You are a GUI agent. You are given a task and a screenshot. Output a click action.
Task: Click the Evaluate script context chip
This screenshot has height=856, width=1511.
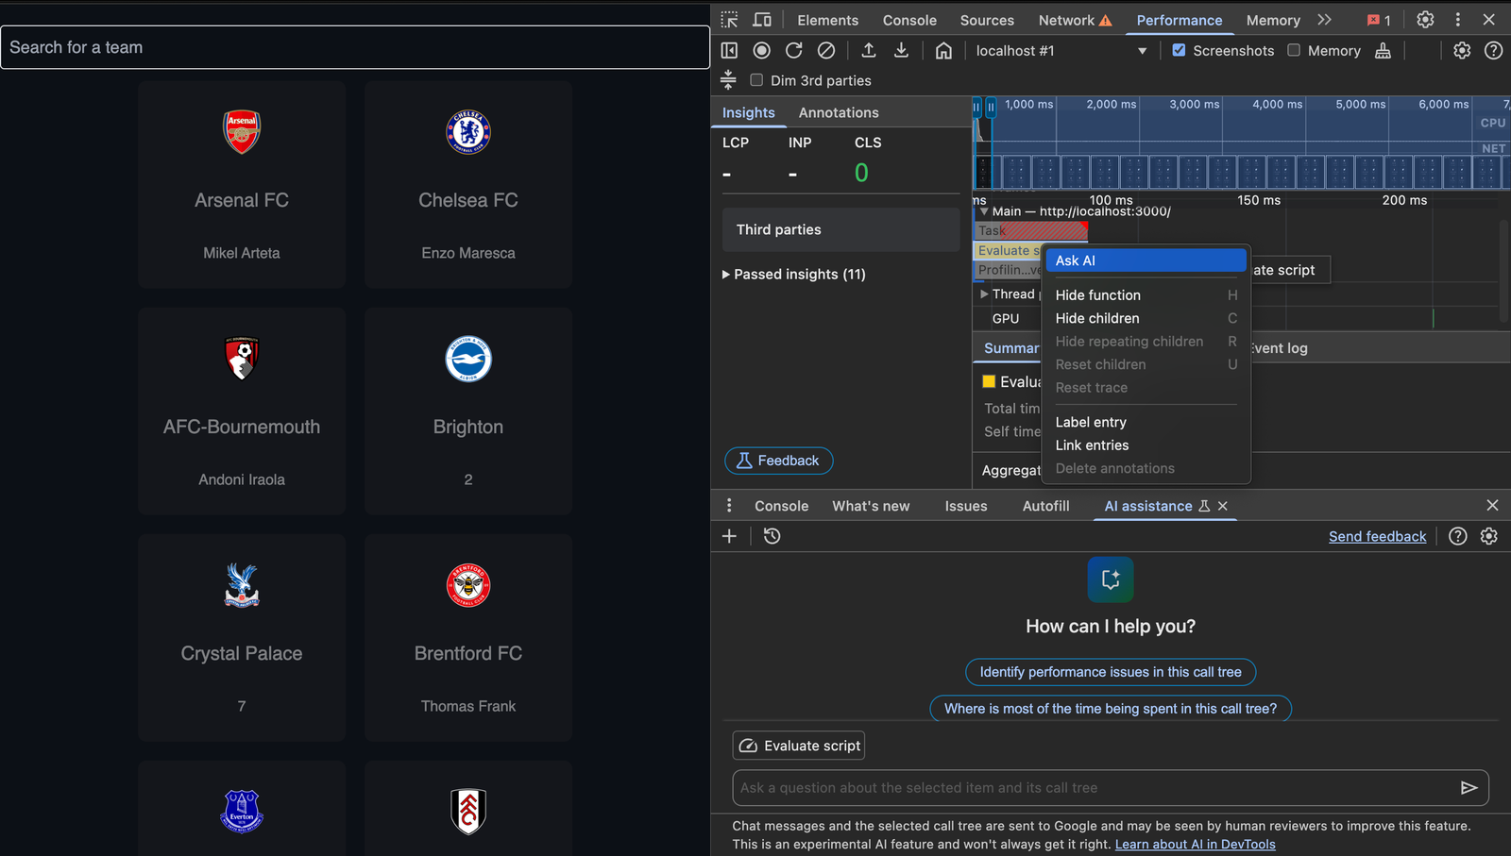pyautogui.click(x=799, y=746)
